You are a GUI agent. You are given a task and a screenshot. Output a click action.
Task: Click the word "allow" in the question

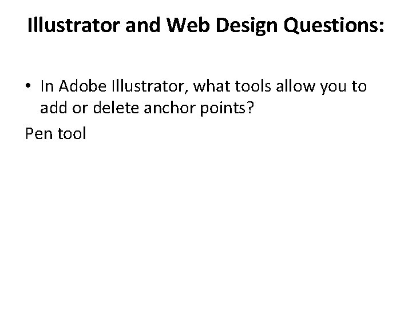tap(295, 86)
